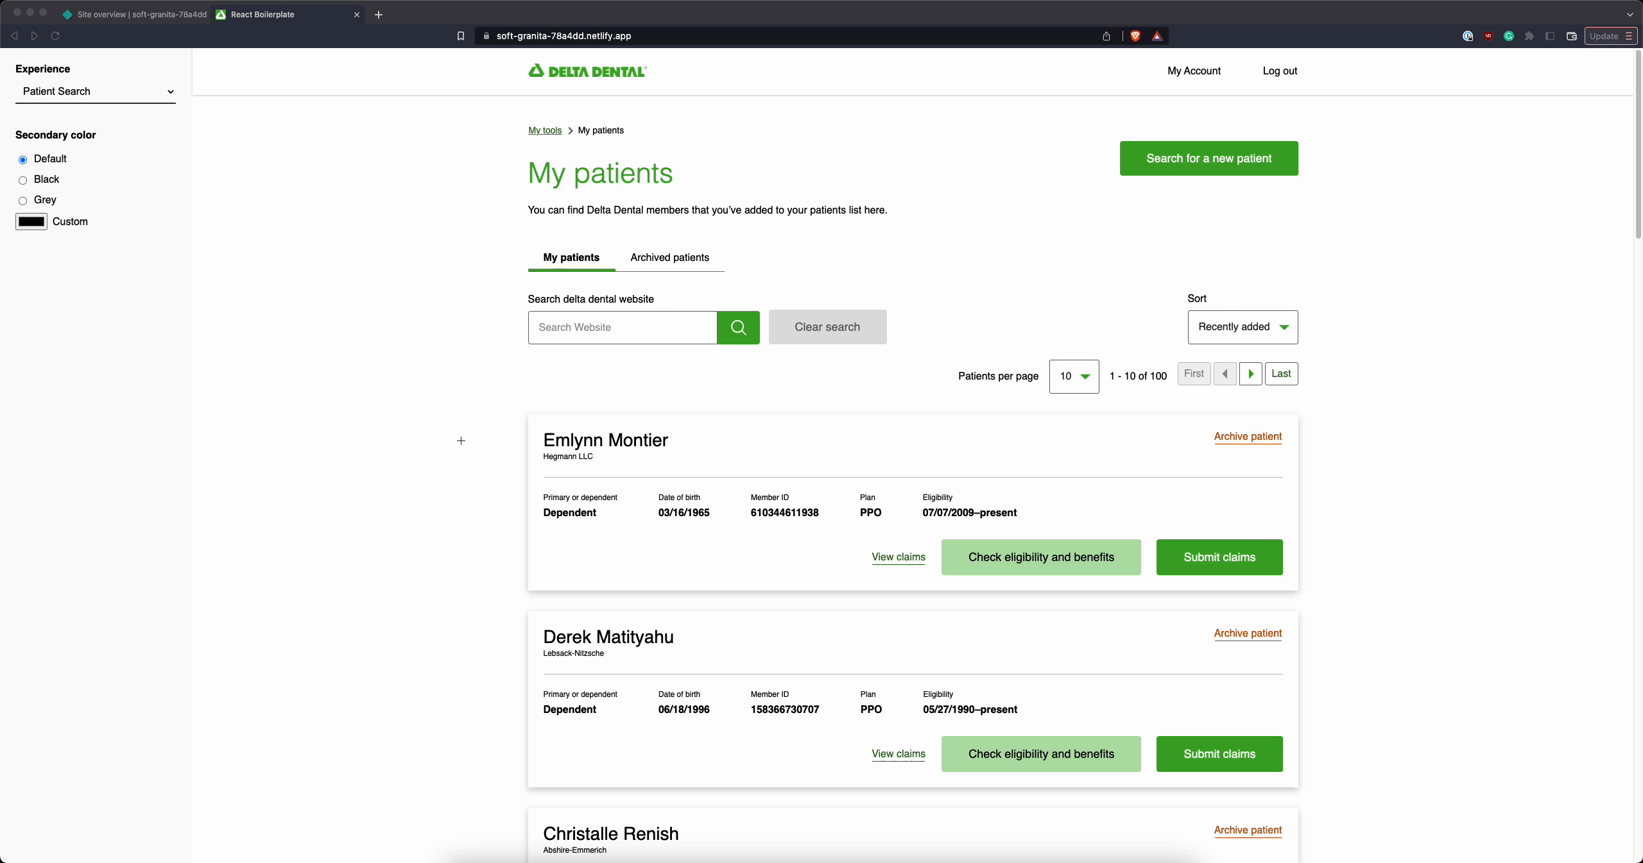Open the Custom color swatch picker
This screenshot has height=863, width=1643.
(x=31, y=222)
